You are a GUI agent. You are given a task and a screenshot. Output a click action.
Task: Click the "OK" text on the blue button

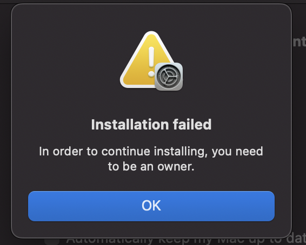tap(151, 206)
